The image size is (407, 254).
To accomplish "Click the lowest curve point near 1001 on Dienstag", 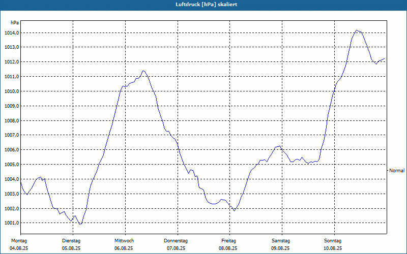I will (80, 224).
